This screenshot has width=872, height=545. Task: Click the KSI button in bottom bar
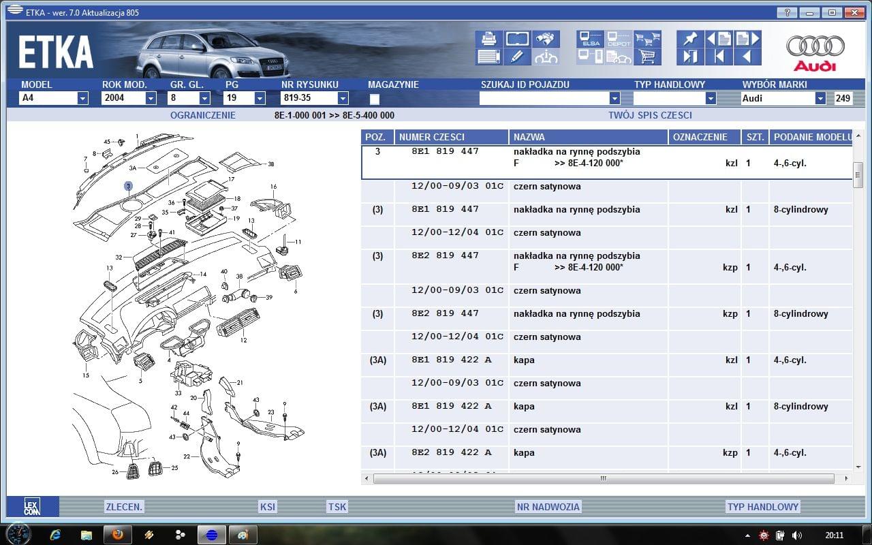point(268,507)
